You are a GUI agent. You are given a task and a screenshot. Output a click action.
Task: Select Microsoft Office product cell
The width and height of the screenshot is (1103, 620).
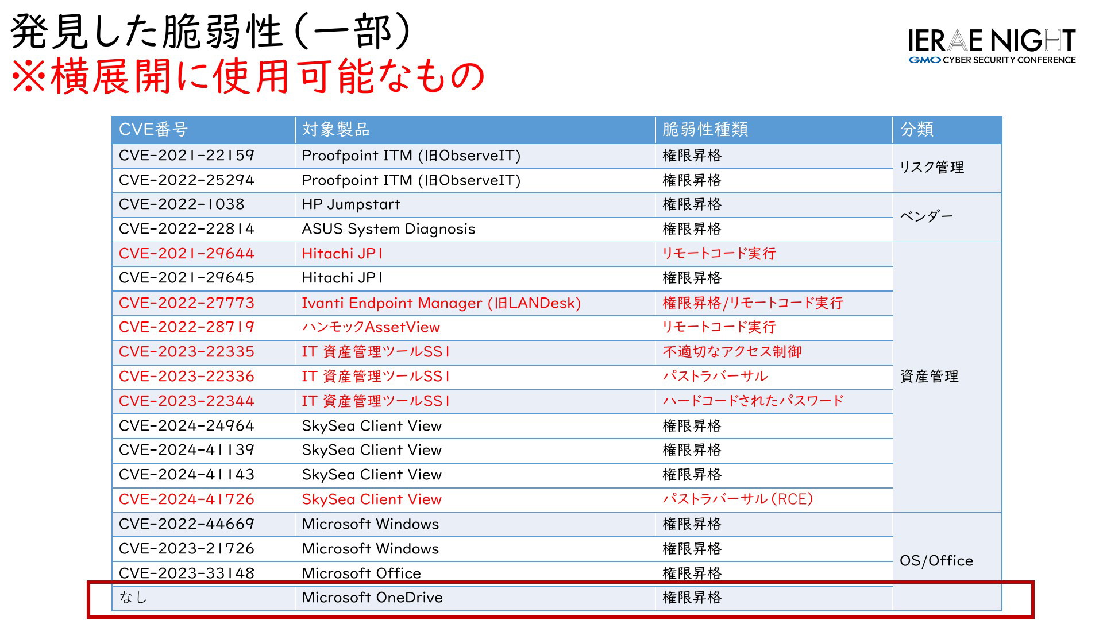(x=475, y=573)
